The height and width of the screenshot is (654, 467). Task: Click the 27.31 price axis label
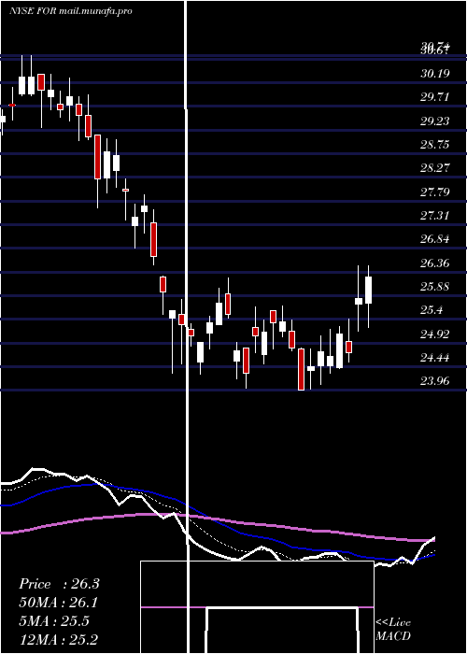coord(435,216)
